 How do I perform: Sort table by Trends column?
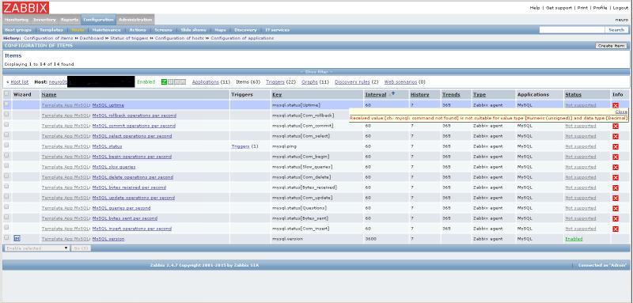451,94
